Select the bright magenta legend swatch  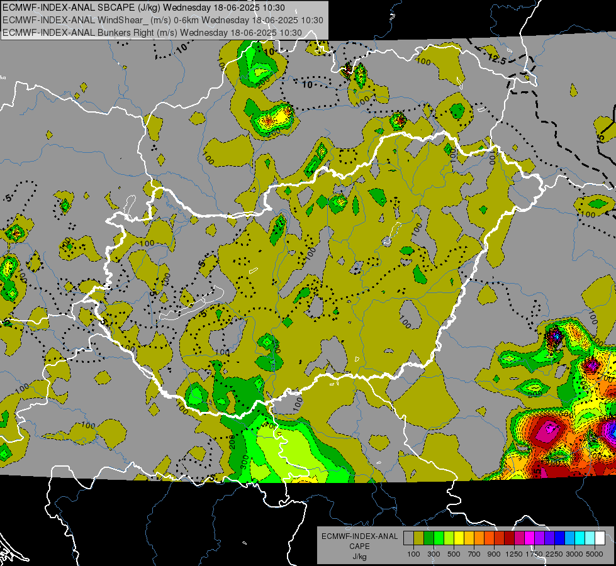(530, 538)
